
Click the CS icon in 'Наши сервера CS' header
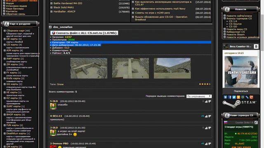tap(227, 116)
